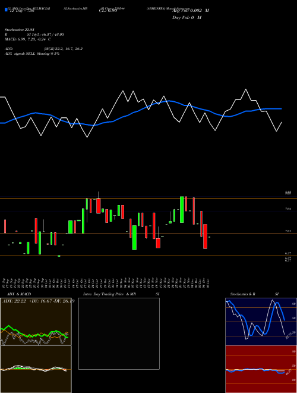Click the empty intraday price chart box

pyautogui.click(x=119, y=333)
